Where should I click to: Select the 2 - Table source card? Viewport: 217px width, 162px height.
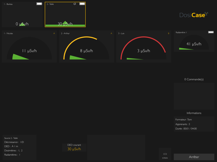(65, 14)
